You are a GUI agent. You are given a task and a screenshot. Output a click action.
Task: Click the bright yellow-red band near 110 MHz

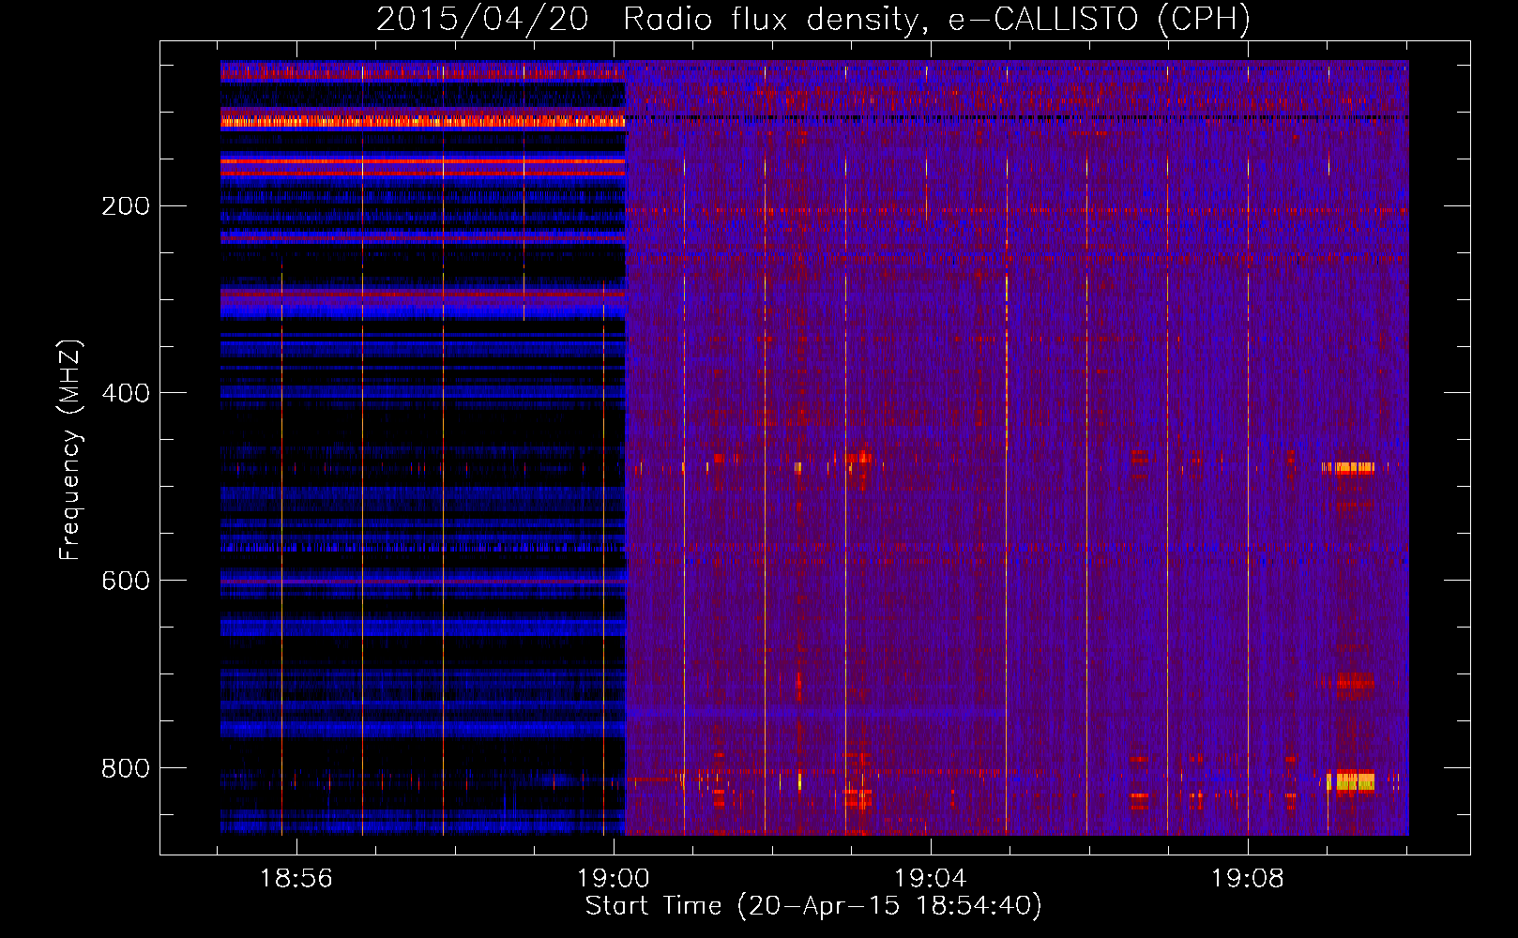tap(423, 120)
